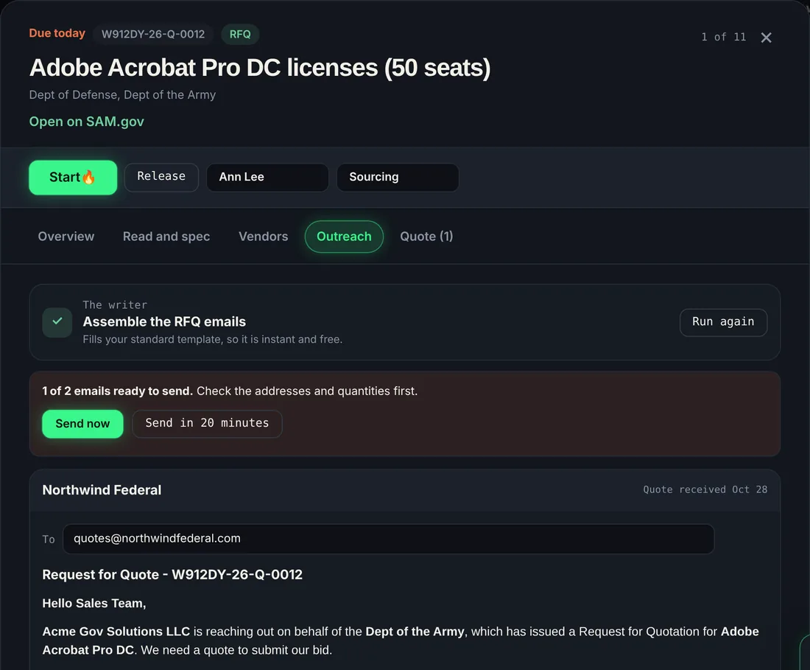810x670 pixels.
Task: Switch to the Read and spec tab
Action: pos(166,237)
